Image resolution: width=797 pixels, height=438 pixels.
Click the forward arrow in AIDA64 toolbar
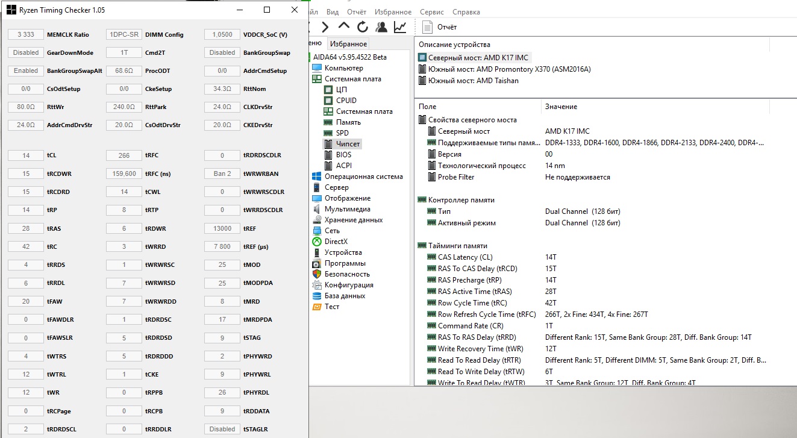click(x=325, y=27)
